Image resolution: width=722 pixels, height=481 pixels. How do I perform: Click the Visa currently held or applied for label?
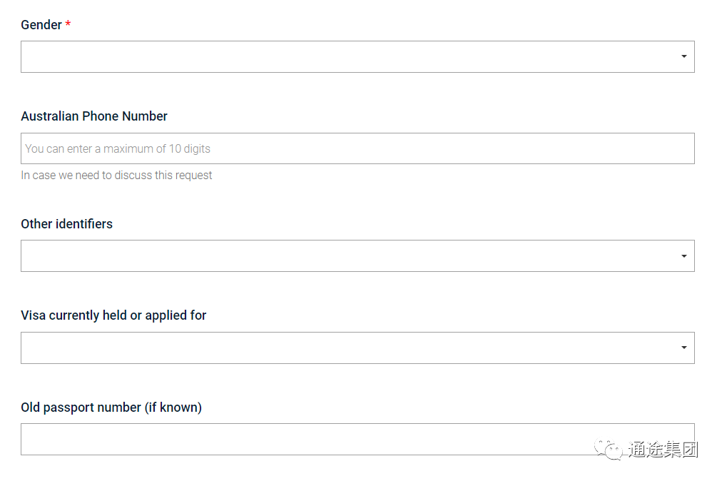click(x=113, y=315)
